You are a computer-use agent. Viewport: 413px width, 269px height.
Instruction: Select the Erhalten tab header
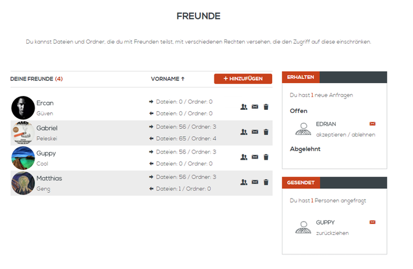click(301, 77)
